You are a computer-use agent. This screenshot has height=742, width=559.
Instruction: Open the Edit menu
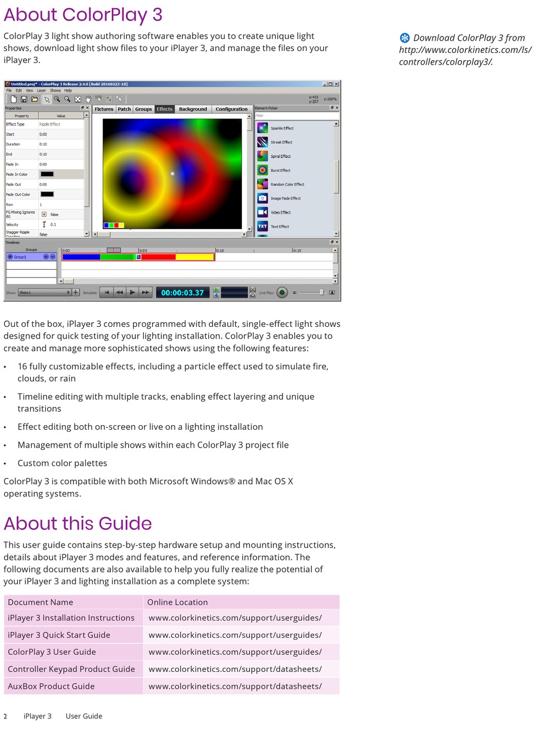coord(18,91)
